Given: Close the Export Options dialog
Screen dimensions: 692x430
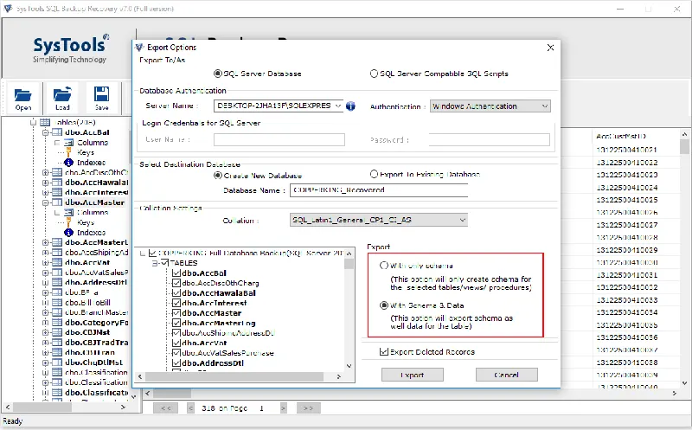Looking at the screenshot, I should point(550,48).
